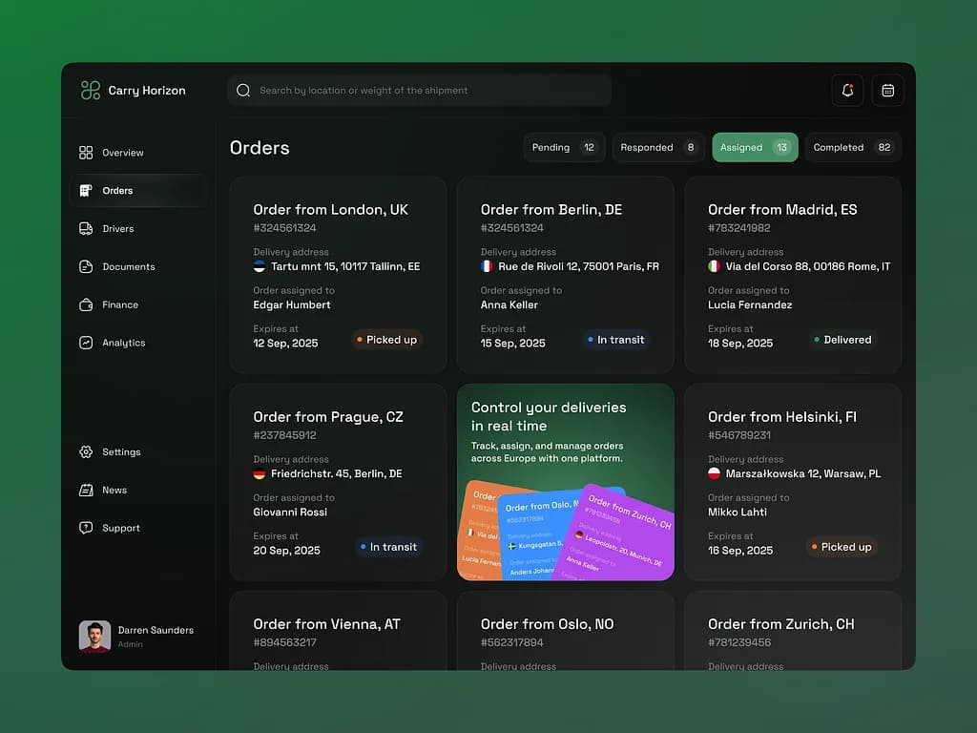The image size is (977, 733).
Task: Open Finance wallet icon
Action: tap(86, 305)
